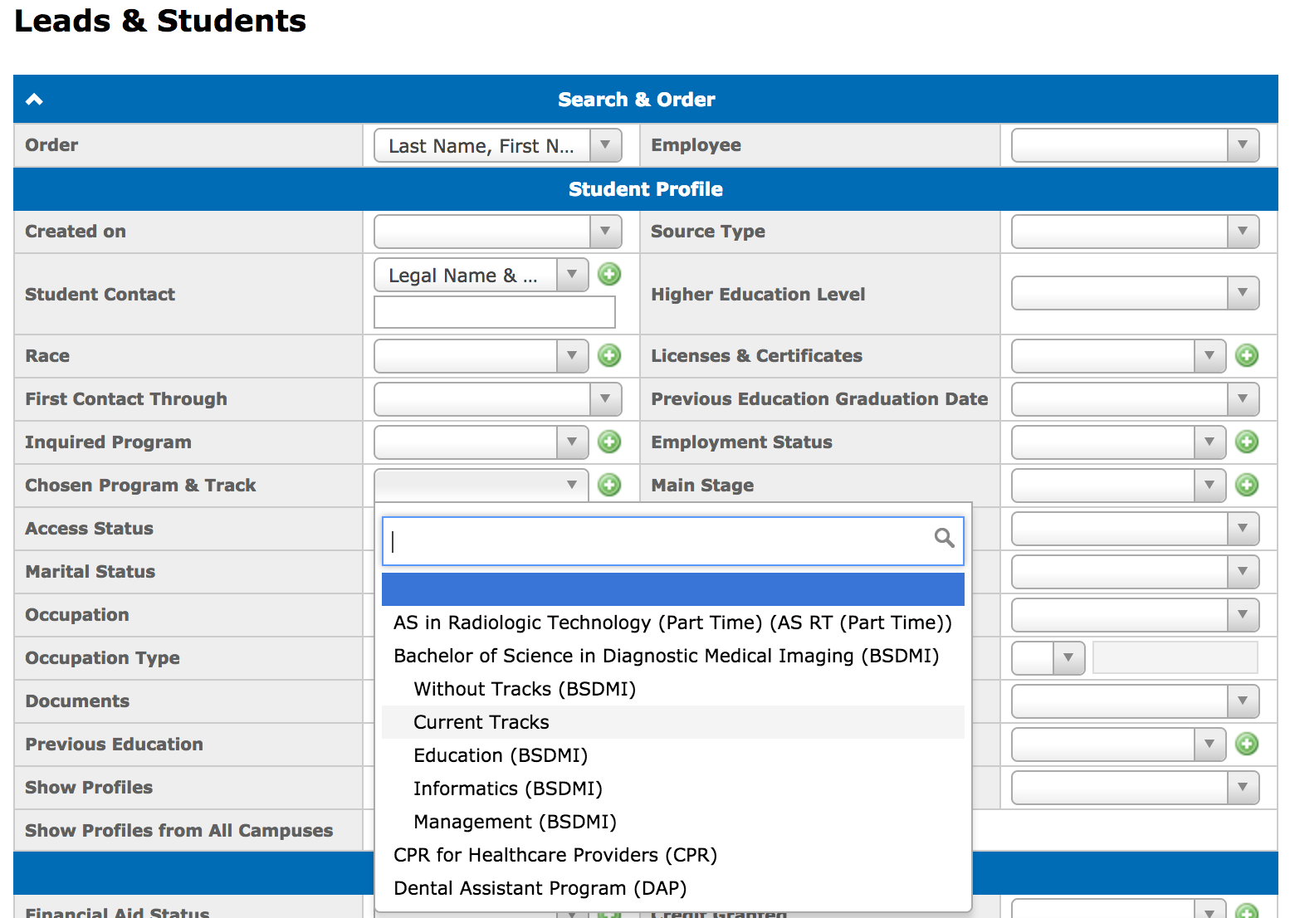Open the Created on dropdown
Screen dimensions: 1290x918
click(x=498, y=232)
